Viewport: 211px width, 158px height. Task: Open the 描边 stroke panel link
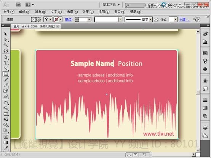click(69, 20)
